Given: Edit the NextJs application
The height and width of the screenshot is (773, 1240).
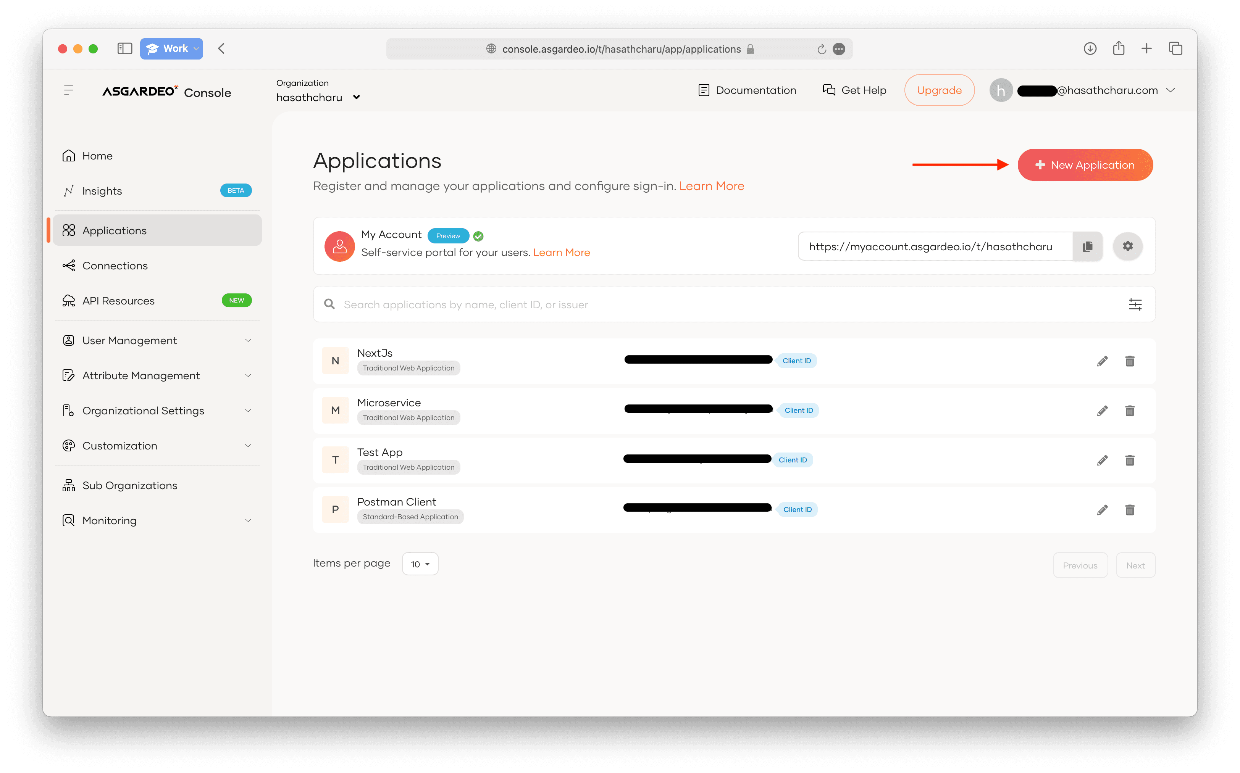Looking at the screenshot, I should point(1103,361).
